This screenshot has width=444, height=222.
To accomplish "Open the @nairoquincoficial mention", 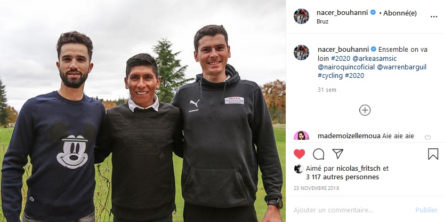I will point(346,67).
